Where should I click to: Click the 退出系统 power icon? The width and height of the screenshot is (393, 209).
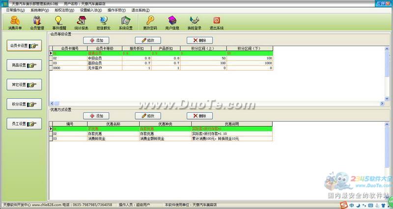pos(216,22)
